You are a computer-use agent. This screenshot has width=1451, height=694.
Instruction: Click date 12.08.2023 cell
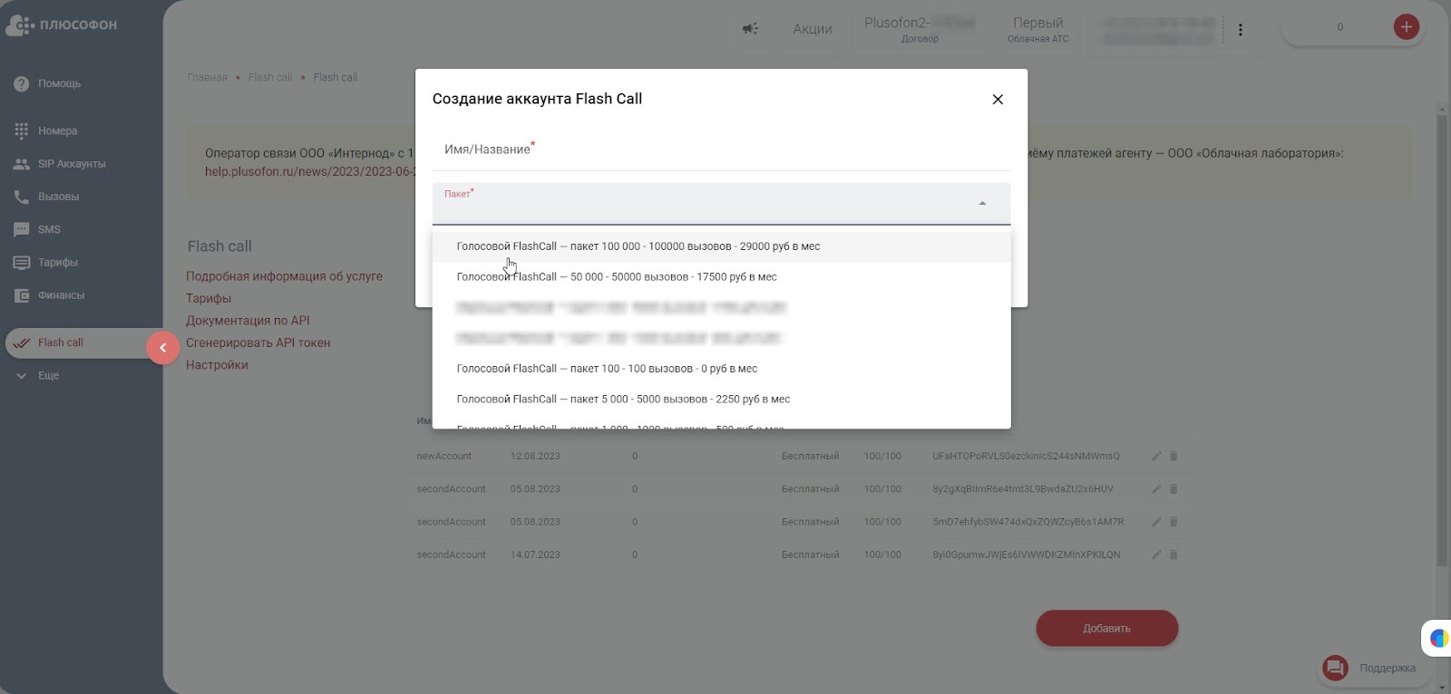point(535,457)
